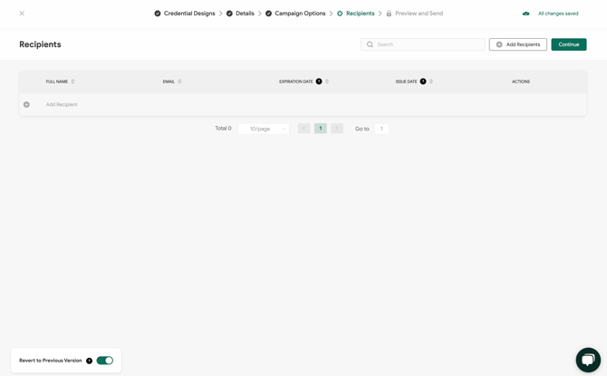Close the campaign editor with X icon

tap(22, 14)
